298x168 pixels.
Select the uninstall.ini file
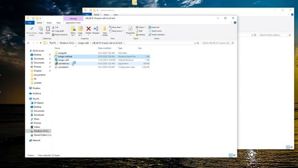click(102, 67)
